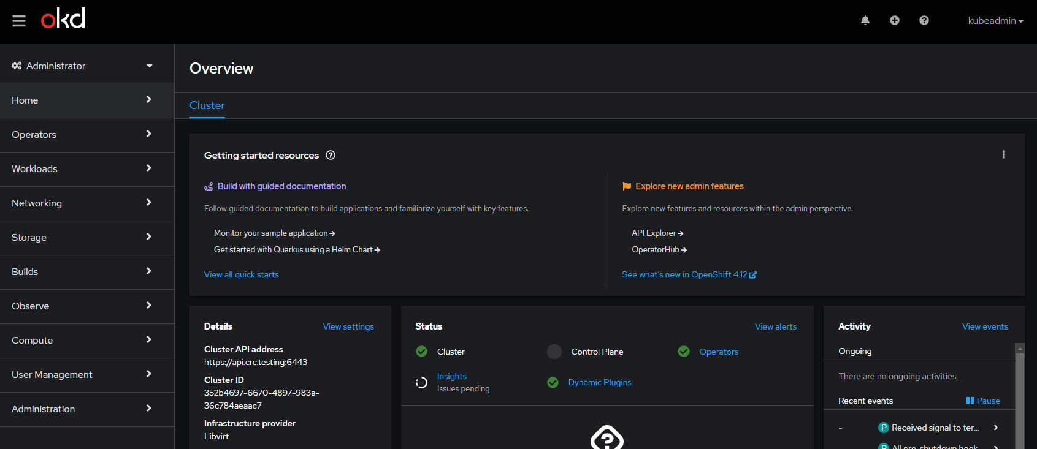Viewport: 1037px width, 449px height.
Task: Click the P badge on Received signal event
Action: pyautogui.click(x=884, y=428)
